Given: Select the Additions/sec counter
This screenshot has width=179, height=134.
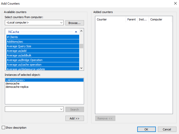Looking at the screenshot, I should 43,42.
